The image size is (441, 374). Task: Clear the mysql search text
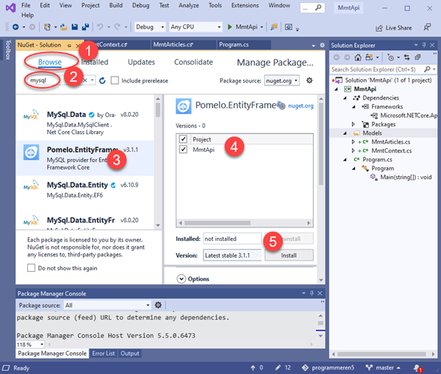point(85,80)
